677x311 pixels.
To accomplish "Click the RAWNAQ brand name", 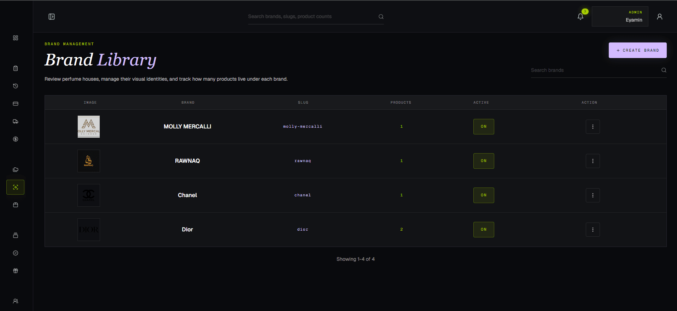I will point(187,161).
